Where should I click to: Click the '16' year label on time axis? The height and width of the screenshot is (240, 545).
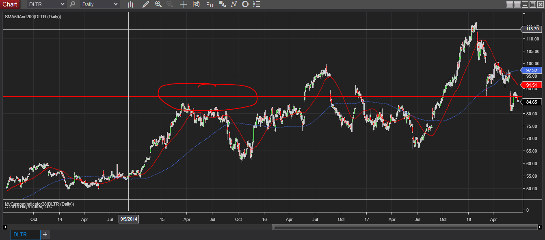click(x=264, y=219)
